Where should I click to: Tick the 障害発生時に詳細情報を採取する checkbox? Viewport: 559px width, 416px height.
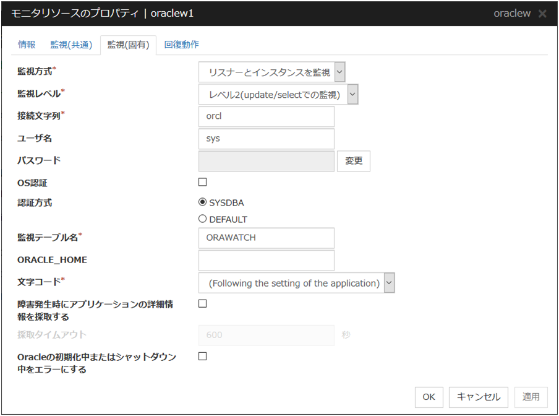[x=202, y=303]
